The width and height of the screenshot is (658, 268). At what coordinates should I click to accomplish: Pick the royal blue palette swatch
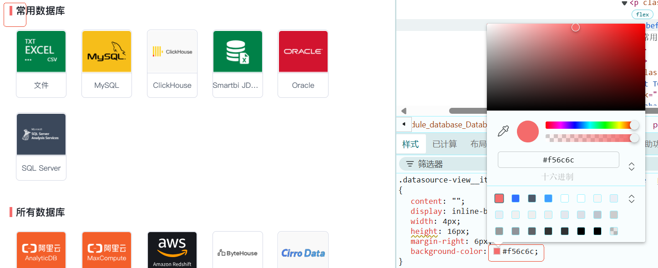(x=516, y=198)
